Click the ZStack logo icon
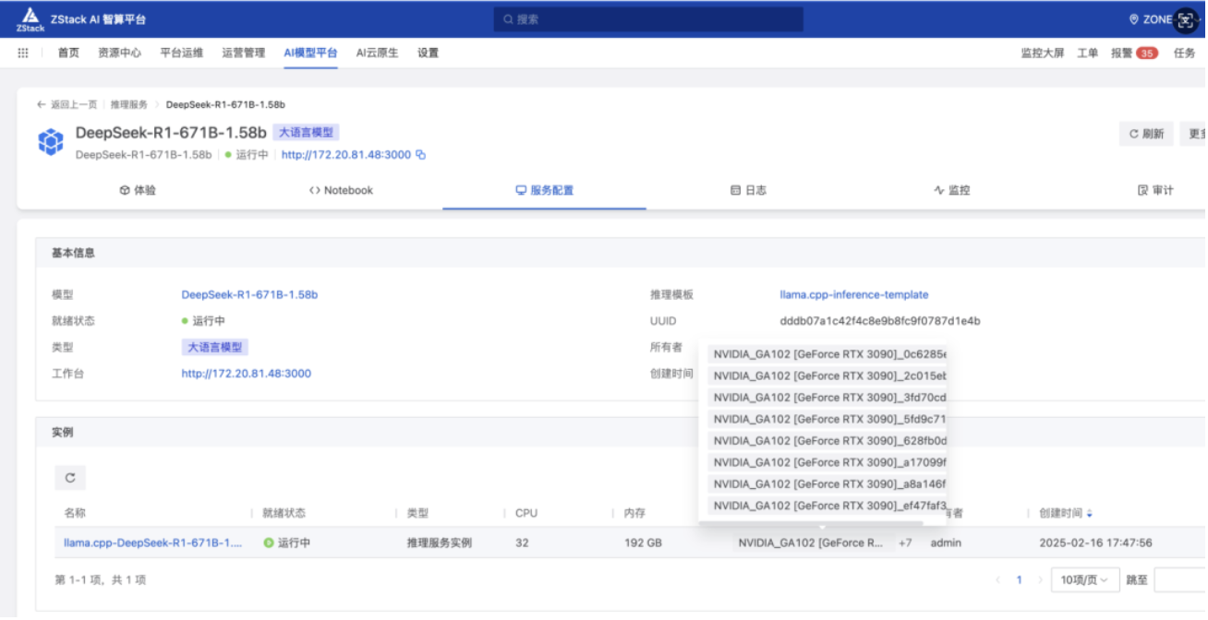Viewport: 1208px width, 620px height. point(30,18)
